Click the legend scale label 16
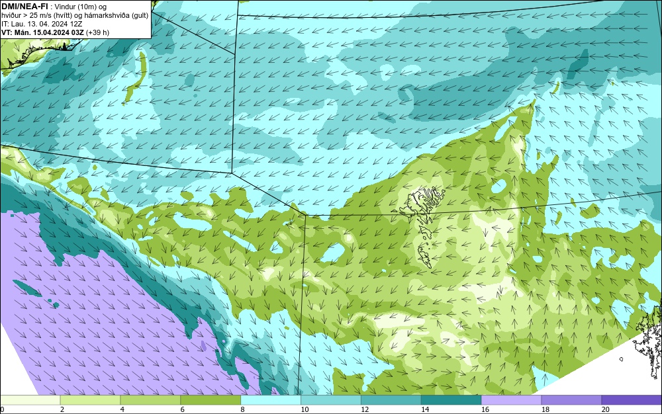The height and width of the screenshot is (414, 662). tap(485, 409)
